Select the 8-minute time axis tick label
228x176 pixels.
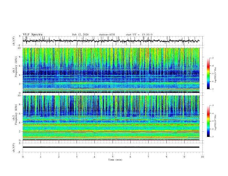[x=166, y=157]
